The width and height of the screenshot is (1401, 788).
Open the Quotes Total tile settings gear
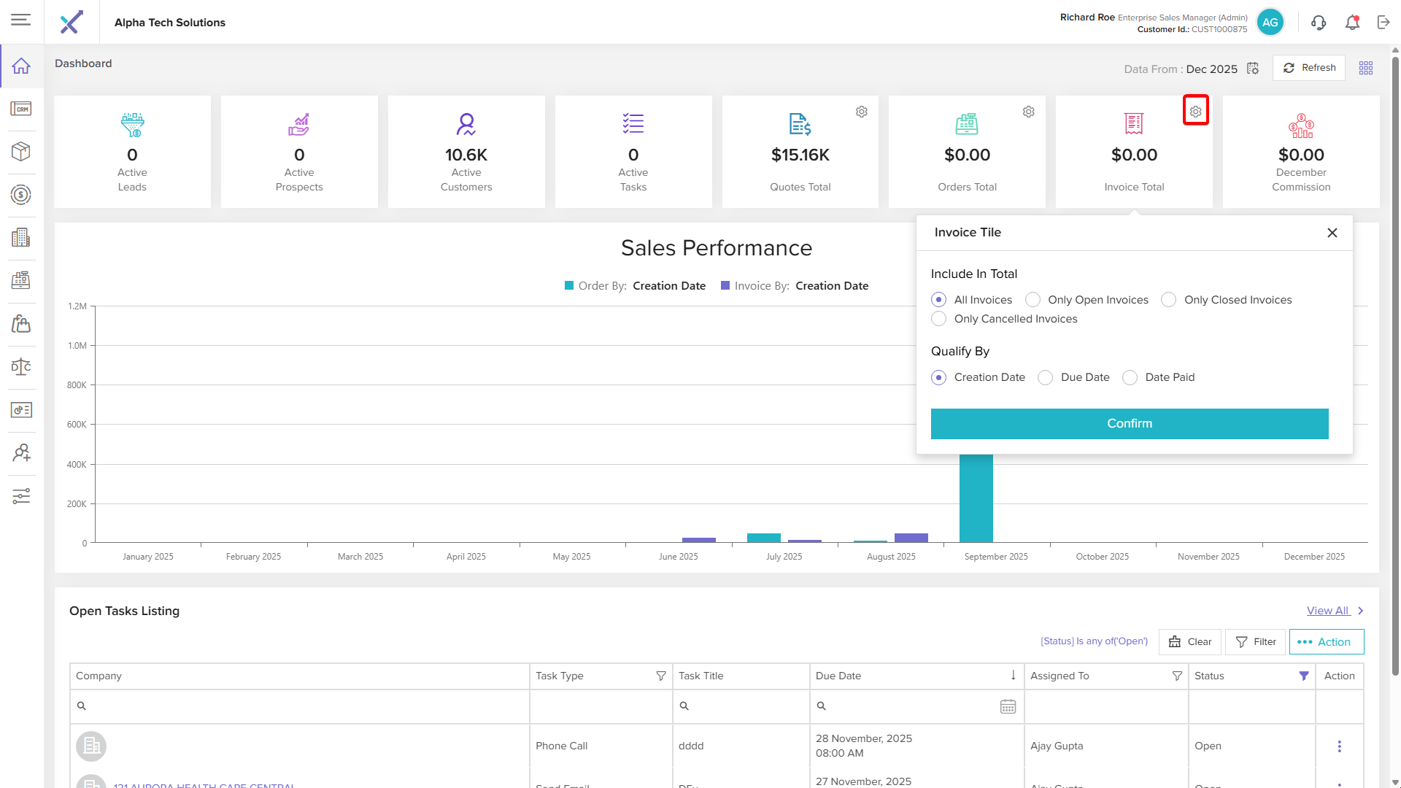(862, 112)
